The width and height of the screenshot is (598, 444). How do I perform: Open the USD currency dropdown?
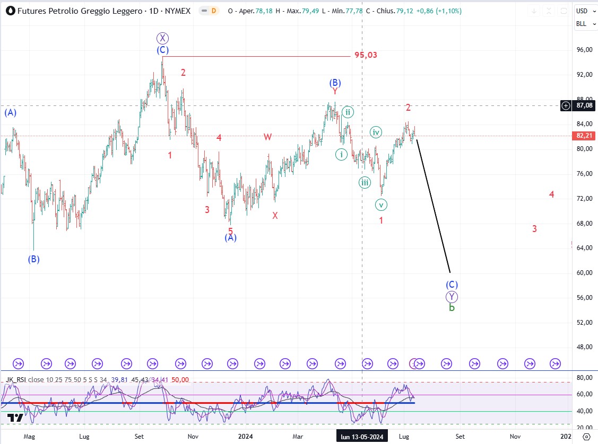pos(585,11)
